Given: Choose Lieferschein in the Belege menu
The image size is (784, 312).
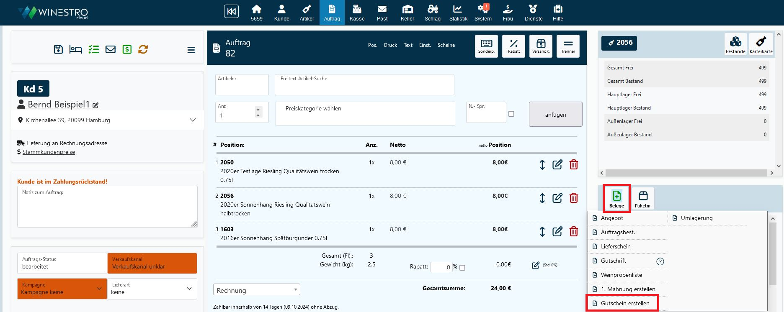Looking at the screenshot, I should tap(615, 246).
